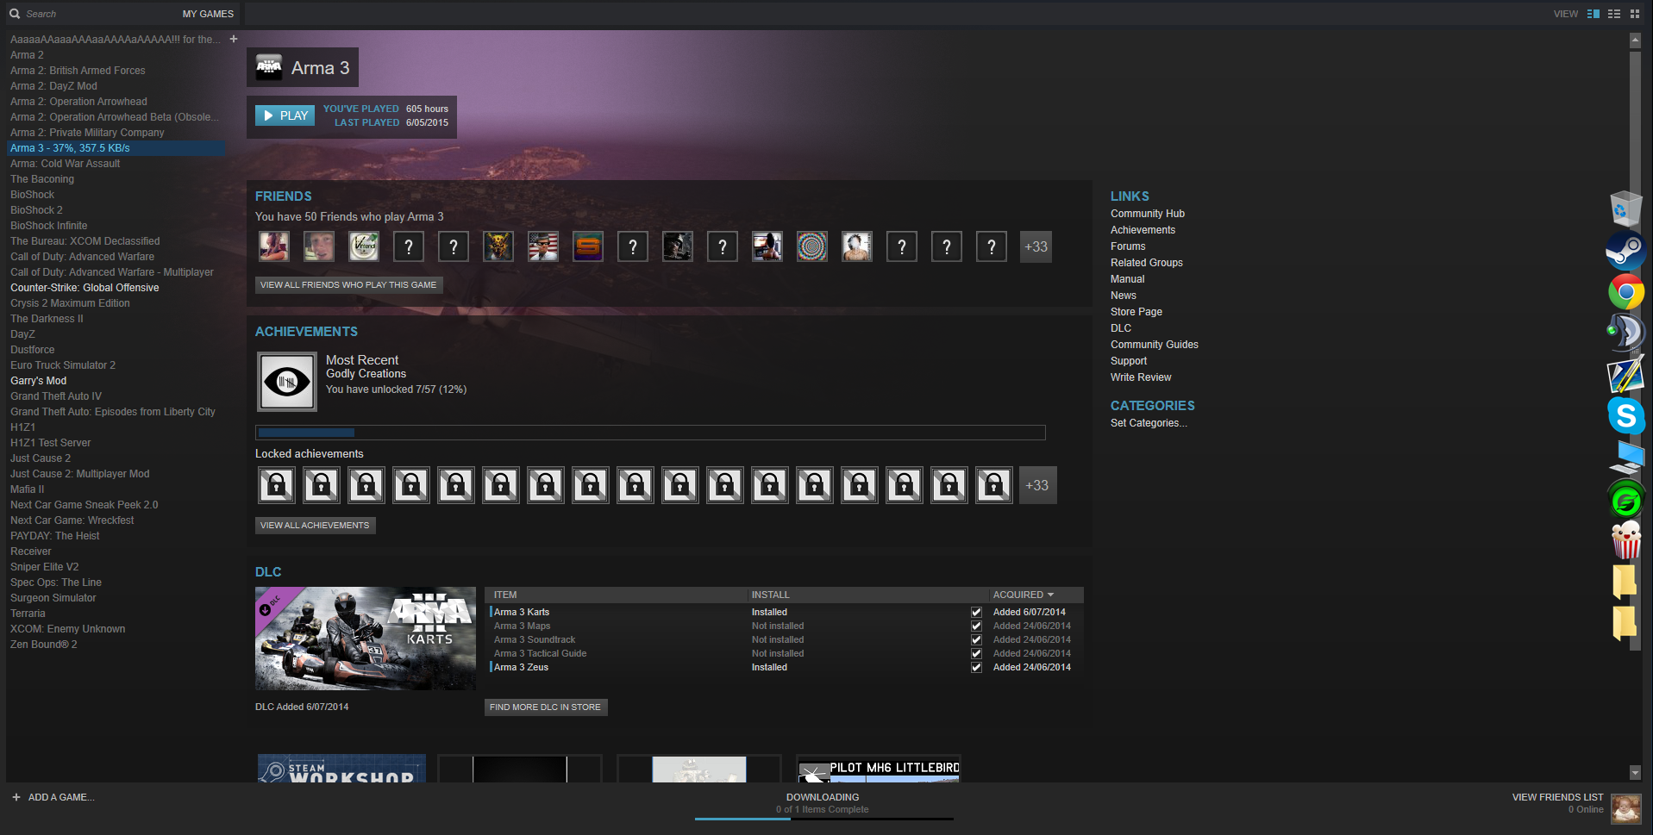
Task: Uncheck the Arma 3 Zeus DLC checkbox
Action: click(x=977, y=668)
